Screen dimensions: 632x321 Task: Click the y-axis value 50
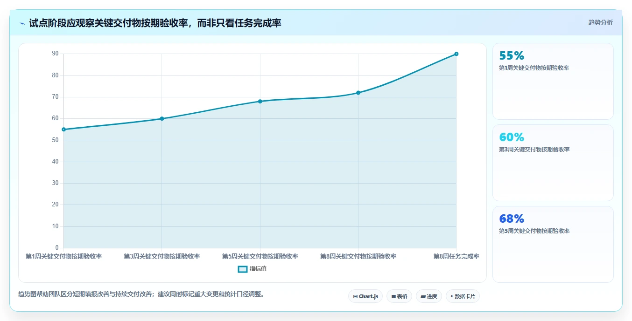[55, 140]
